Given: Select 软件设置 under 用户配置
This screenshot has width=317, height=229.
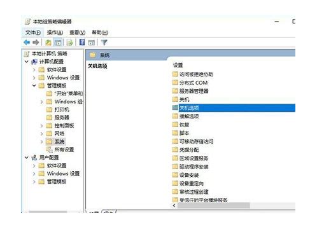Looking at the screenshot, I should click(x=57, y=165).
